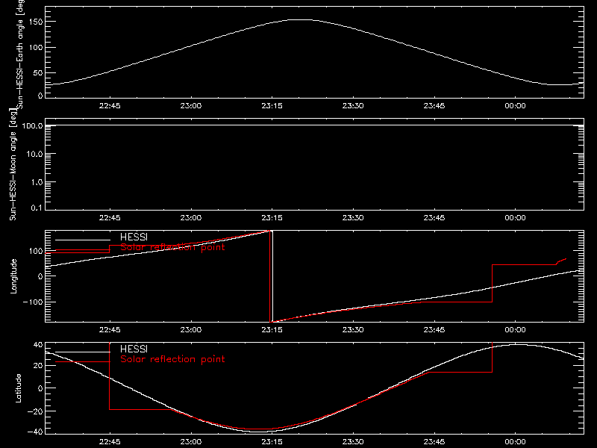This screenshot has height=448, width=597.
Task: Click the 50 tick on Earth angle plot
Action: pos(38,72)
